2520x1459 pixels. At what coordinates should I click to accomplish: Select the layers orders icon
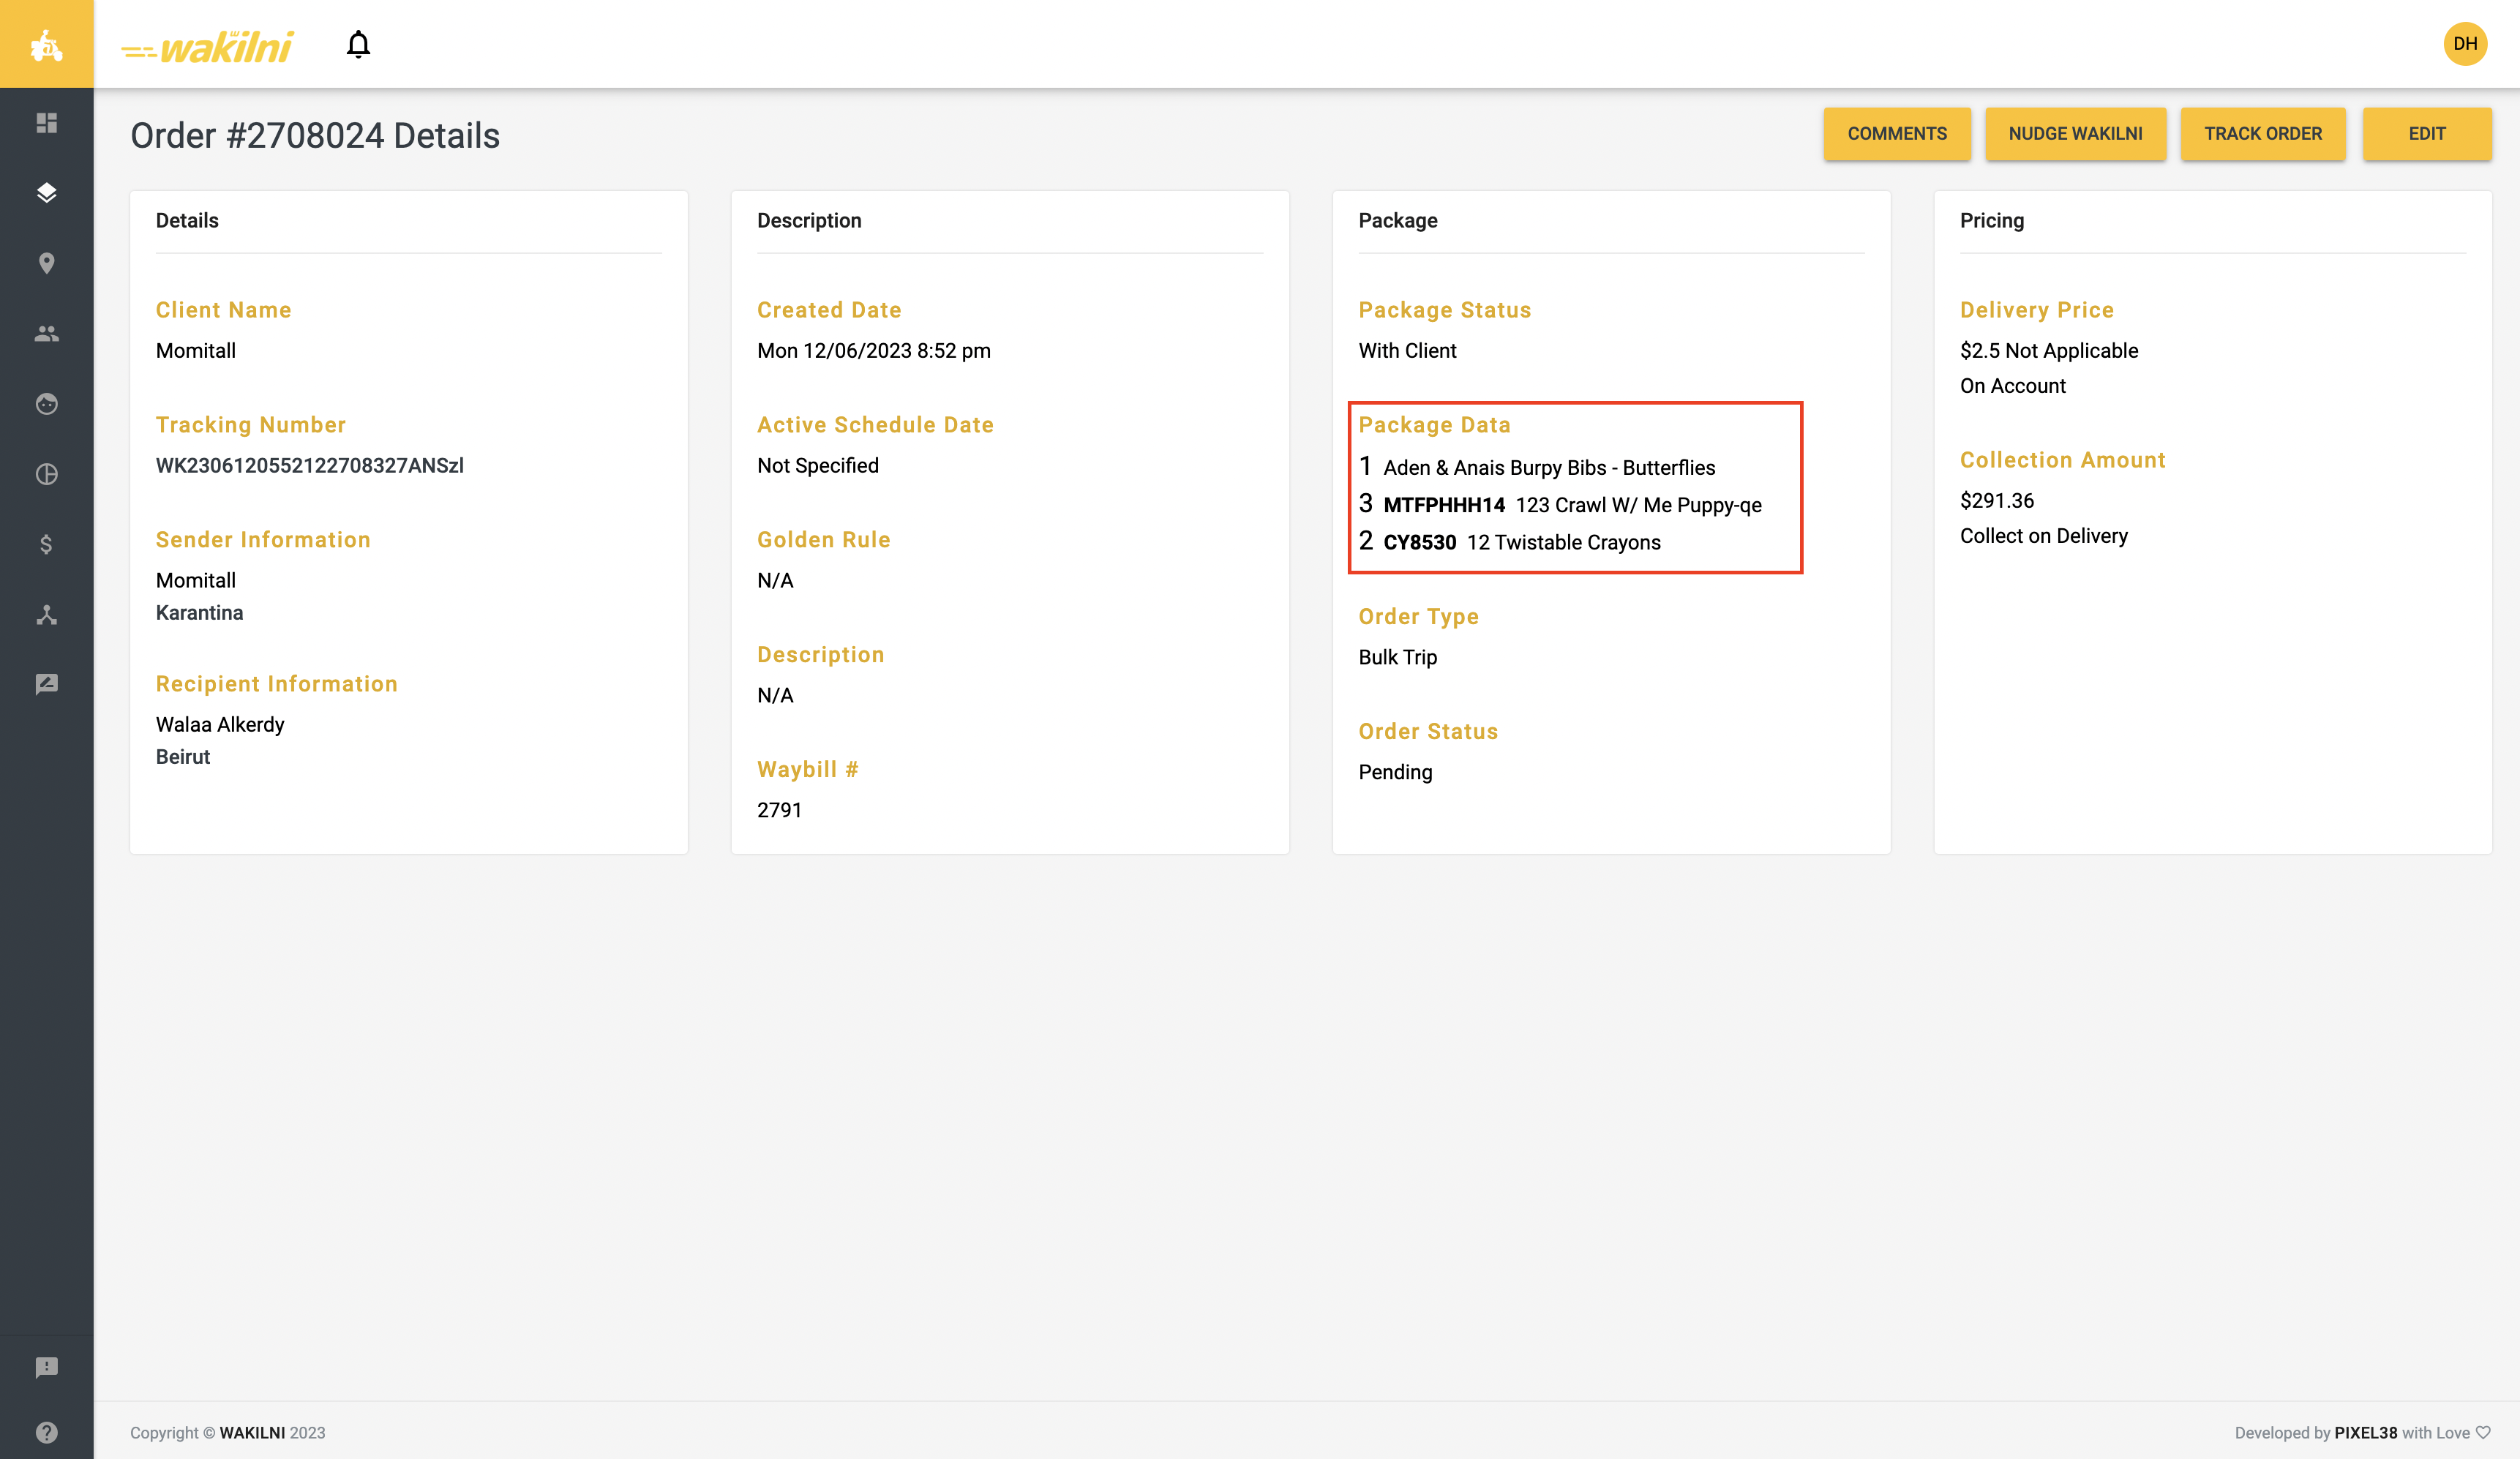pos(46,193)
